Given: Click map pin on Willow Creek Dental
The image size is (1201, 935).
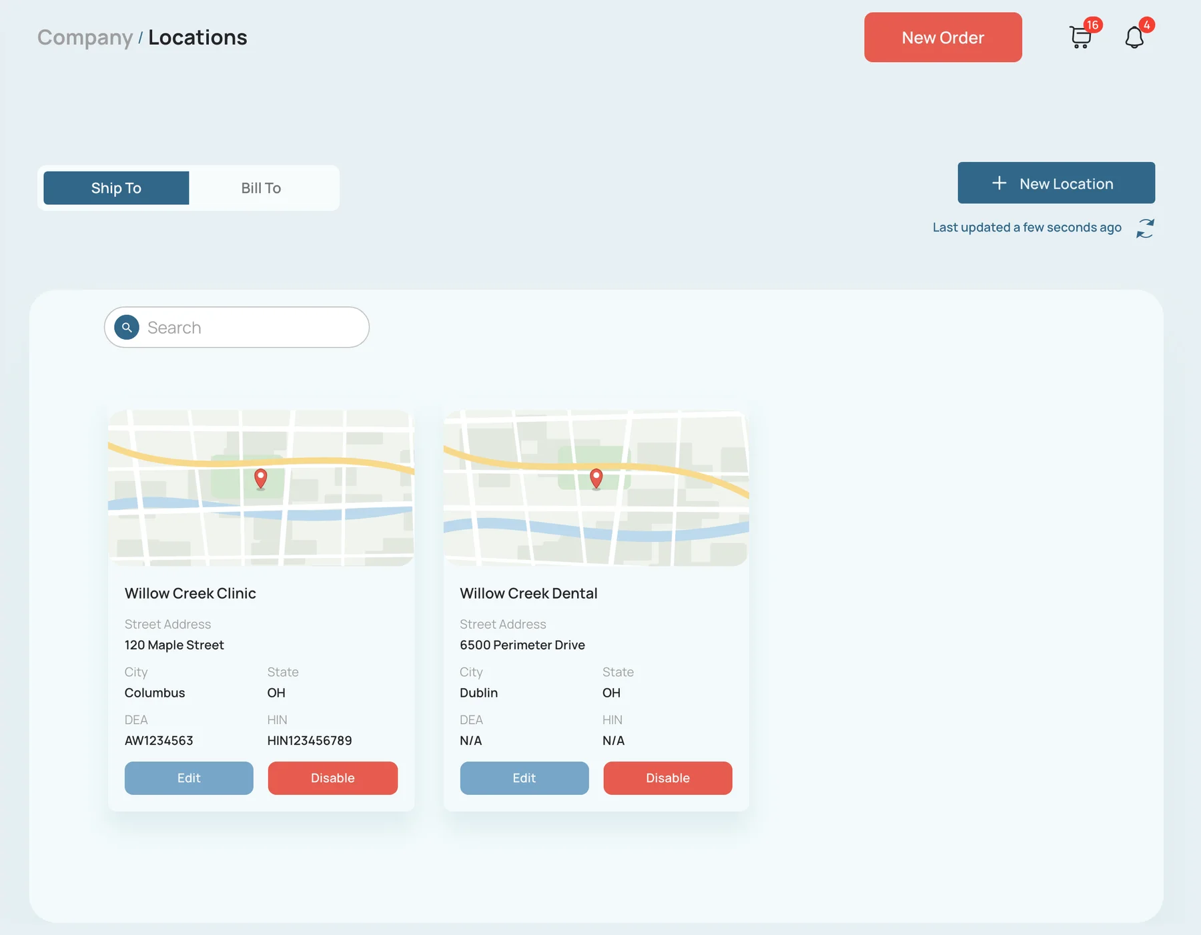Looking at the screenshot, I should 596,479.
